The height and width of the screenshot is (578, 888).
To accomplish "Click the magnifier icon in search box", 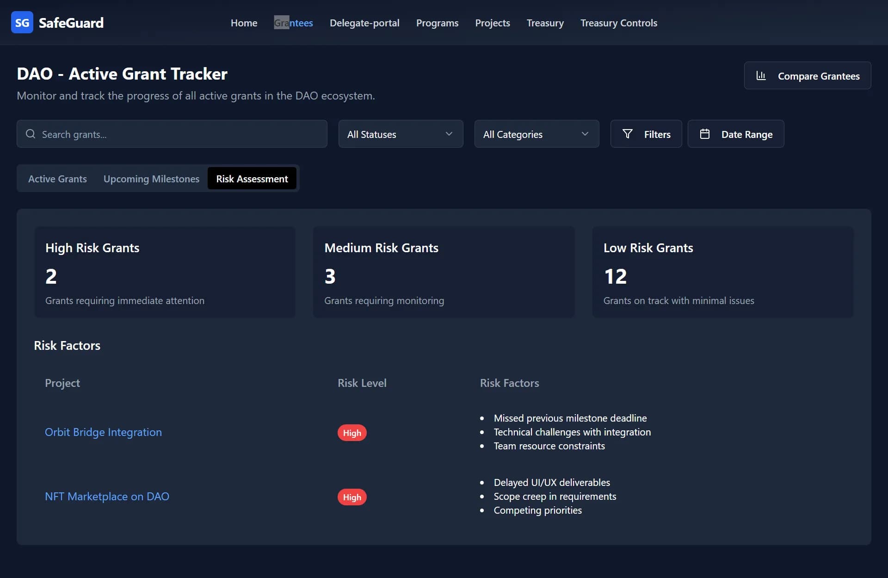I will click(31, 134).
